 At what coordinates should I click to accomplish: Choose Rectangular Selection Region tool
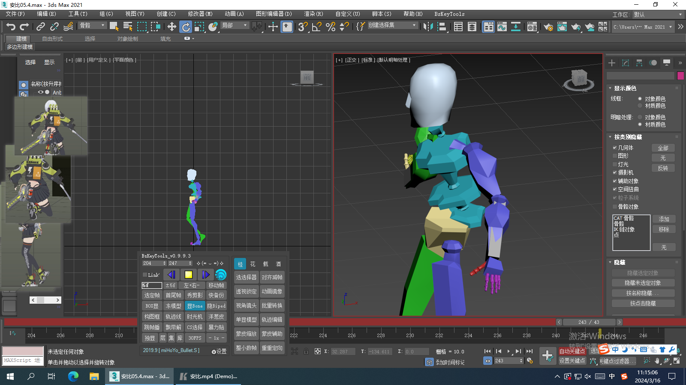(x=141, y=27)
